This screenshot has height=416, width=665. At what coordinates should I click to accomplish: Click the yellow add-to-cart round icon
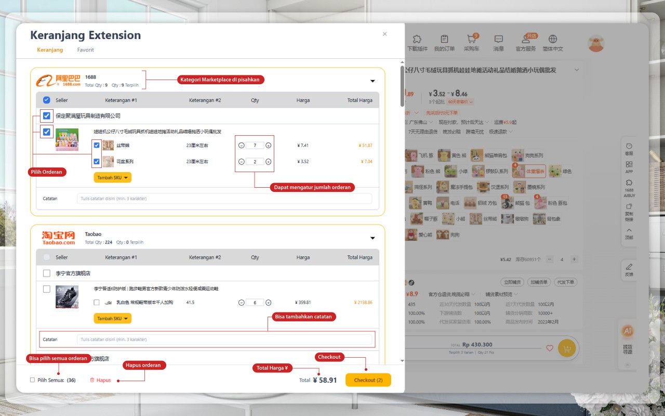pyautogui.click(x=567, y=348)
